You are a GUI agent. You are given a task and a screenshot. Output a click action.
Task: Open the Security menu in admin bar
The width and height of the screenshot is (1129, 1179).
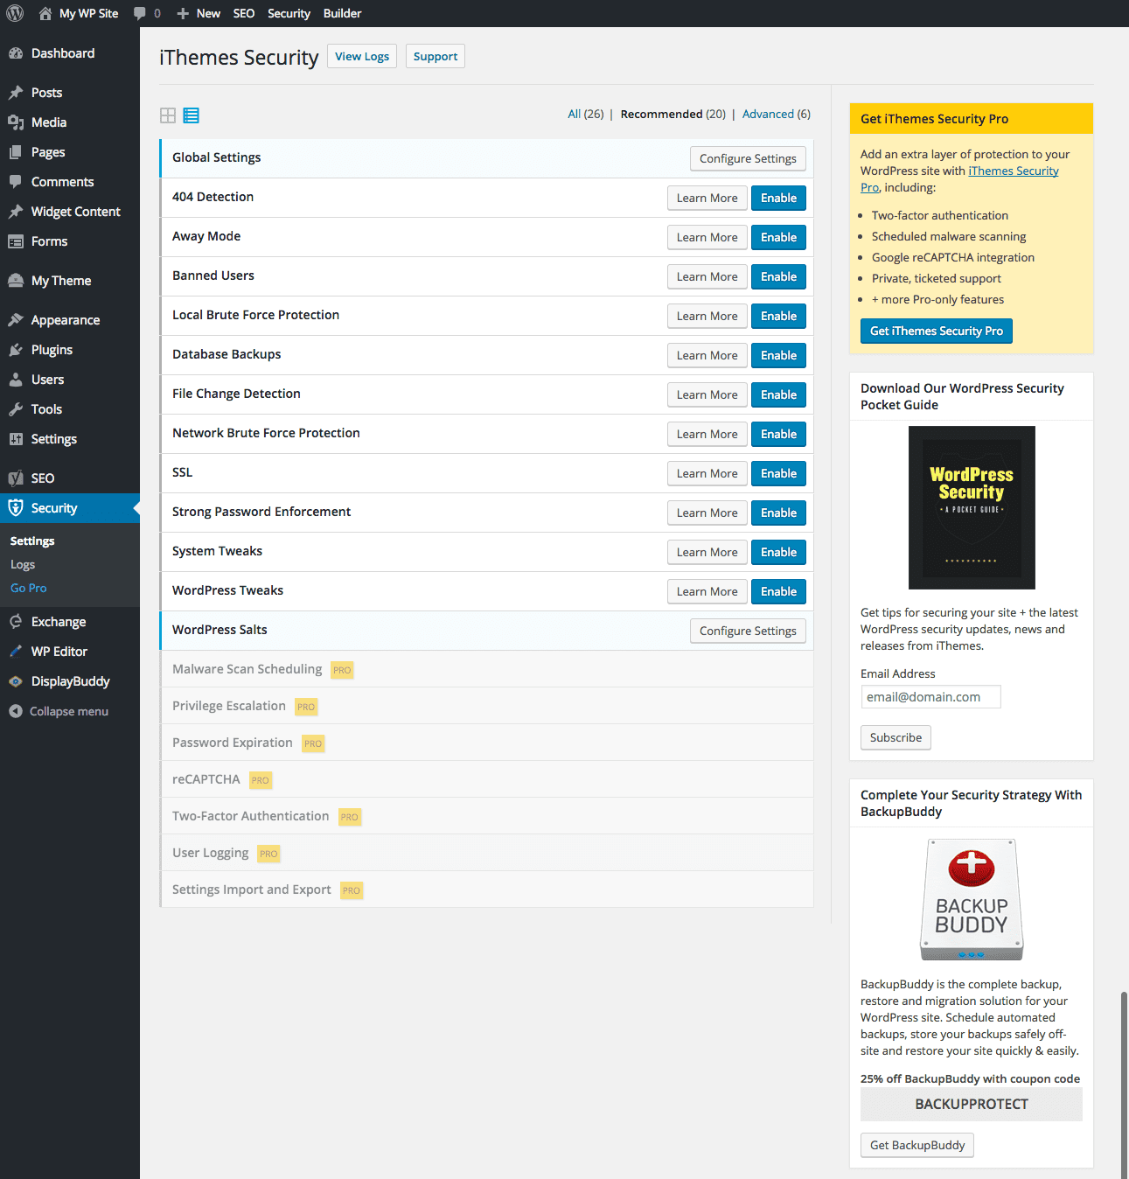289,13
